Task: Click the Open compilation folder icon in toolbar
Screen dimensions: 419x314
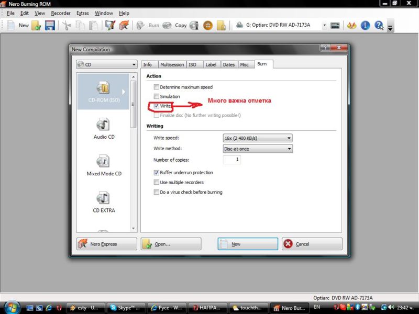Action: point(36,26)
